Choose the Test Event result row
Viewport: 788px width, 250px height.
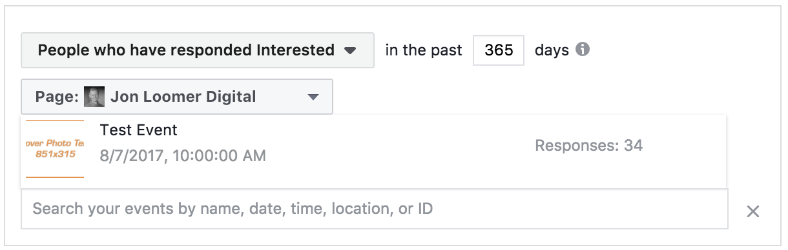pyautogui.click(x=373, y=151)
